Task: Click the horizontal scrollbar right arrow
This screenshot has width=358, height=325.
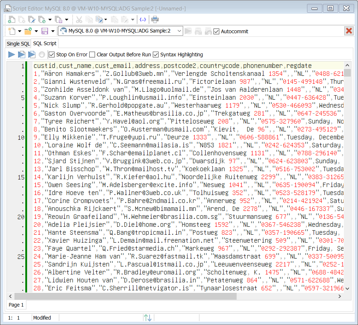Action: 340,296
